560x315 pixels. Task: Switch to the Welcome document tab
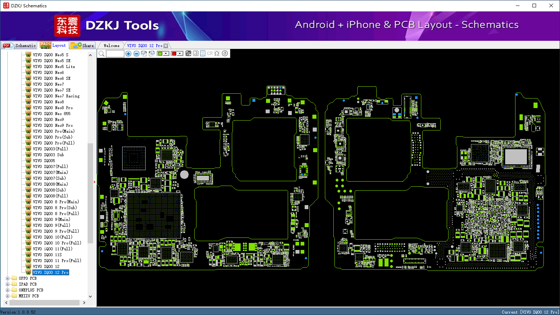(x=111, y=46)
